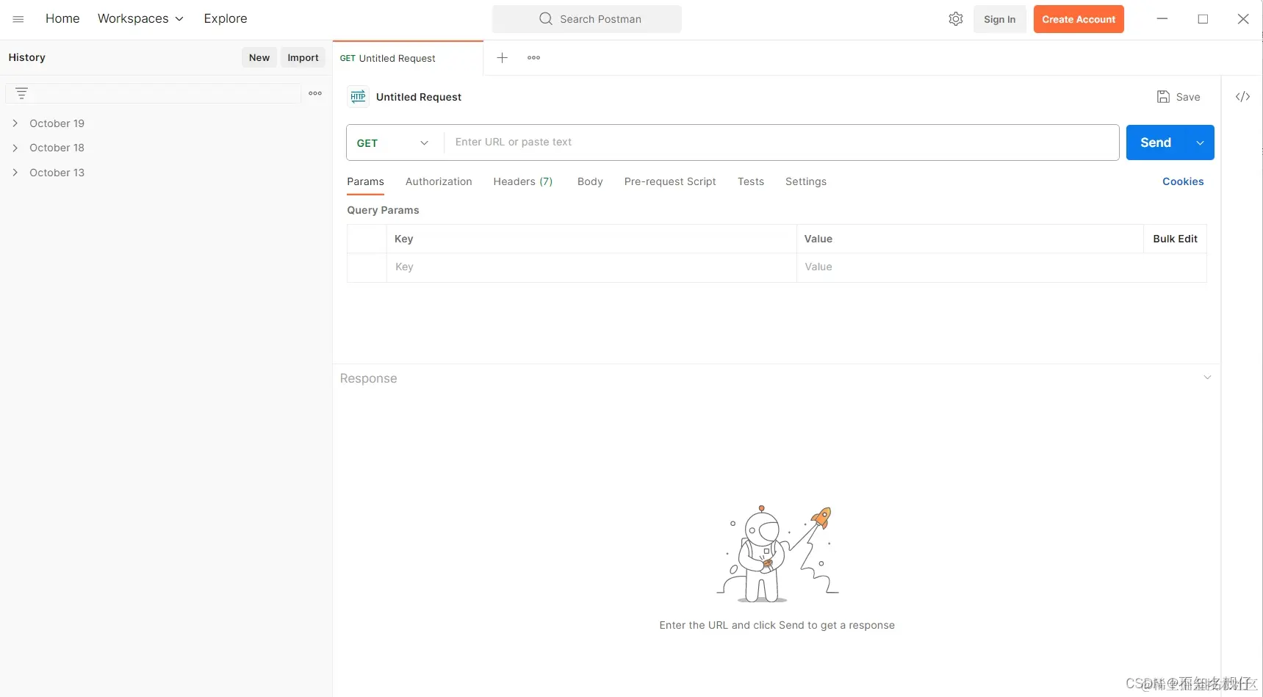Close the Postman window
Viewport: 1263px width, 697px height.
[1243, 19]
